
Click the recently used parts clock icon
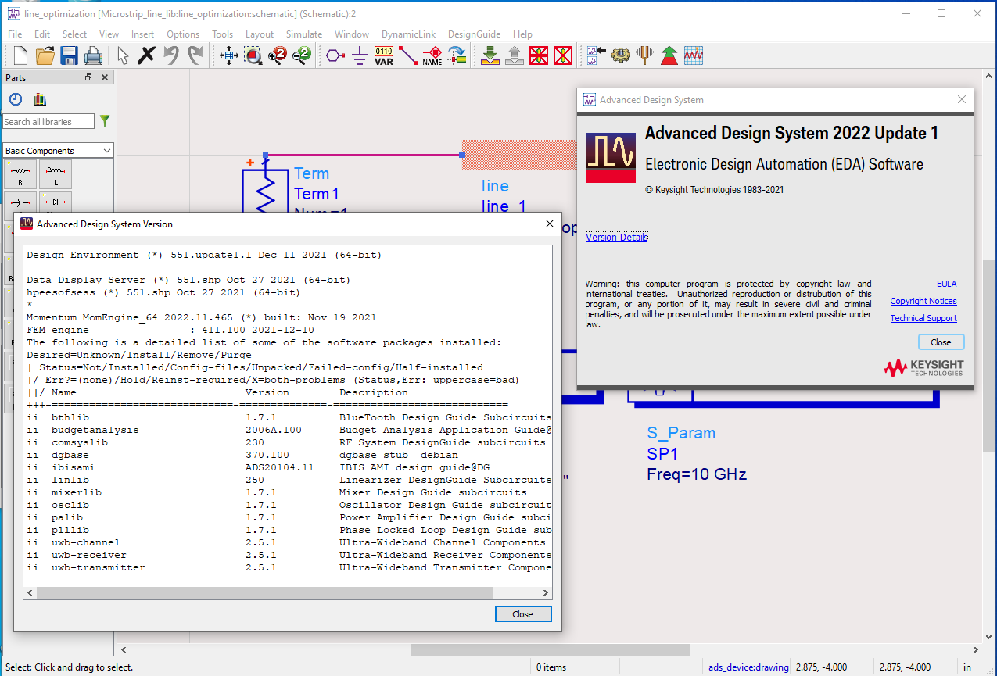16,99
